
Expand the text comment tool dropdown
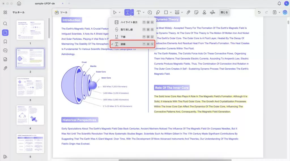pos(144,12)
